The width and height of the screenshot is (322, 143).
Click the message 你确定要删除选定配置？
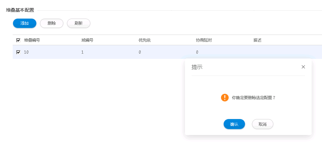254,98
